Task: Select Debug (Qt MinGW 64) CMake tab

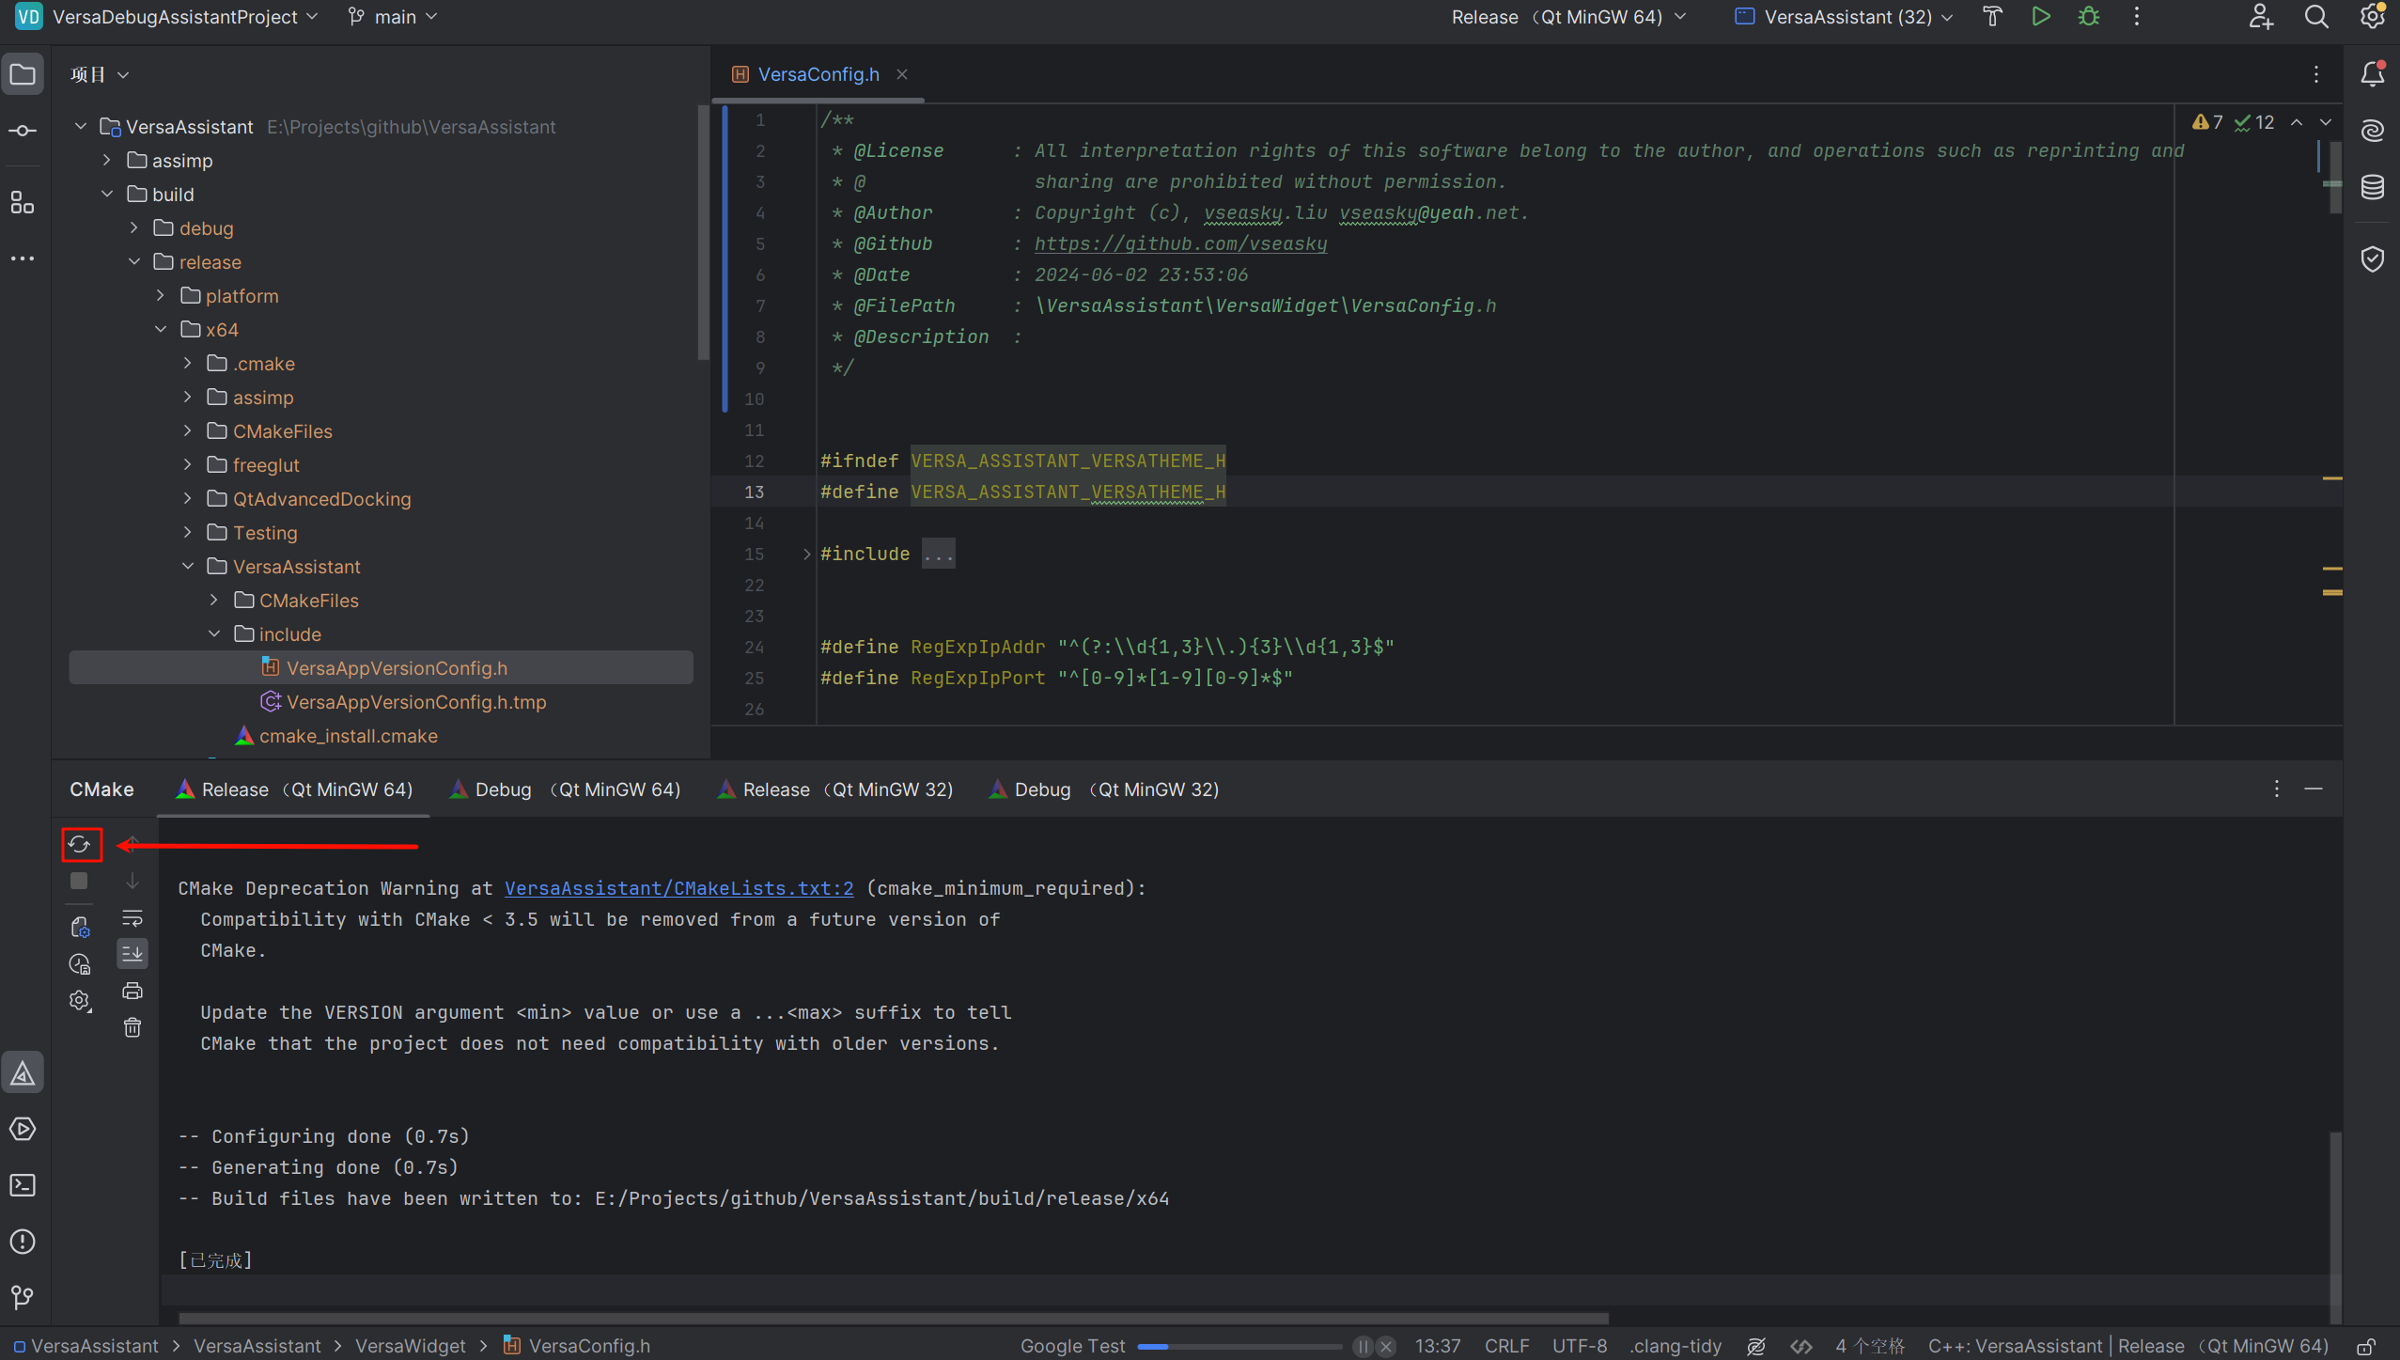Action: coord(566,789)
